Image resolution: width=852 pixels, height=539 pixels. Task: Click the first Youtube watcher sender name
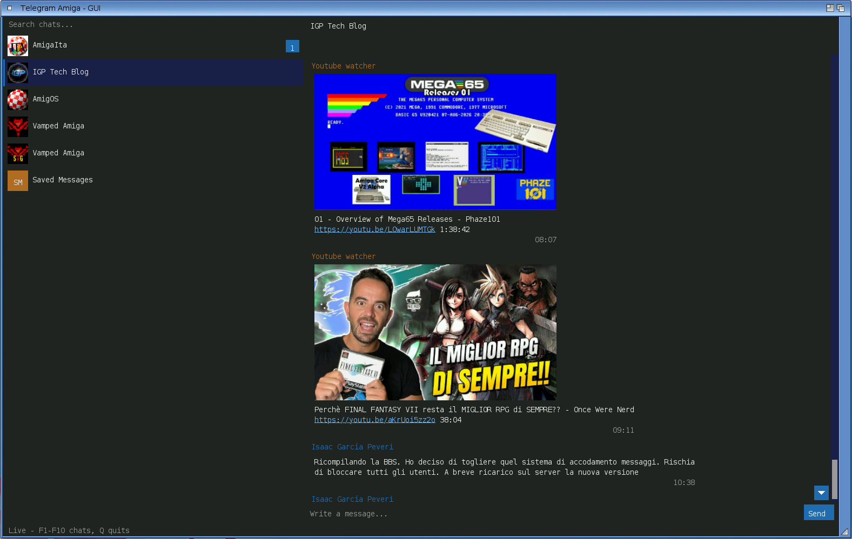[x=343, y=66]
